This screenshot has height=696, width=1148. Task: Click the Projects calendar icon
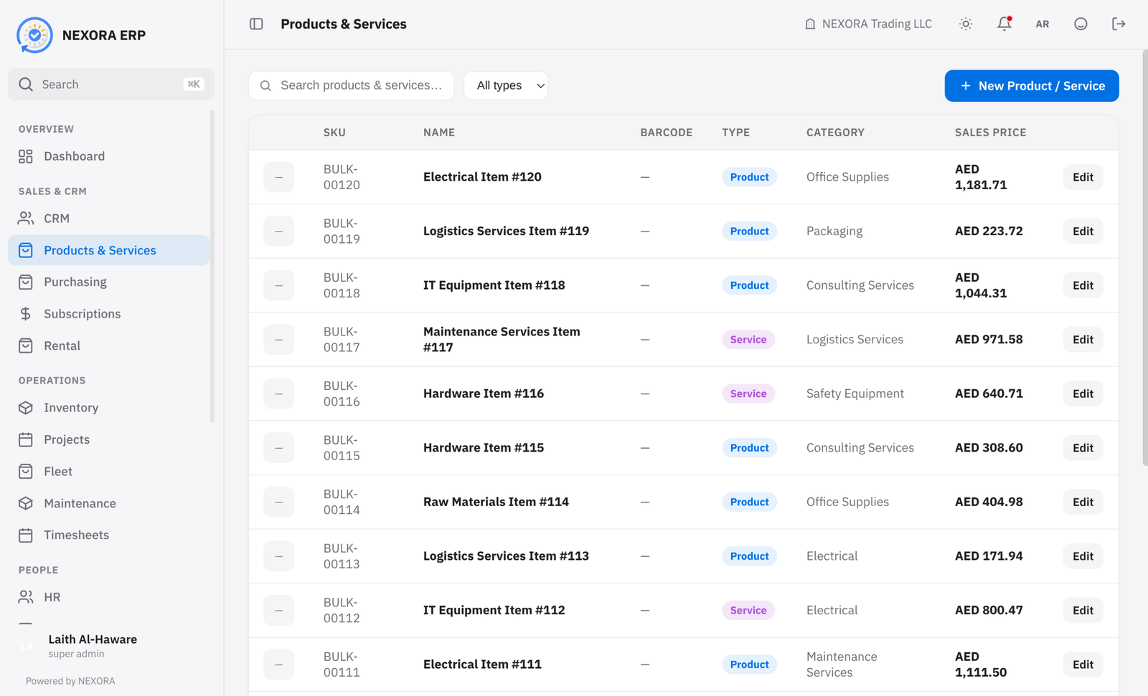[x=26, y=439]
